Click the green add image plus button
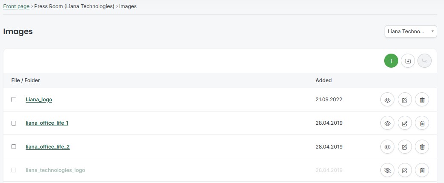 coord(391,61)
